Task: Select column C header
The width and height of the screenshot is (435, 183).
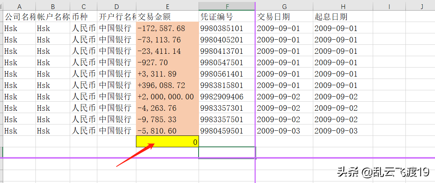Action: (x=84, y=7)
